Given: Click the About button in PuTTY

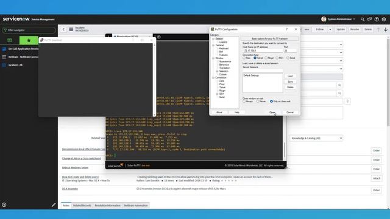Looking at the screenshot, I should [x=219, y=112].
